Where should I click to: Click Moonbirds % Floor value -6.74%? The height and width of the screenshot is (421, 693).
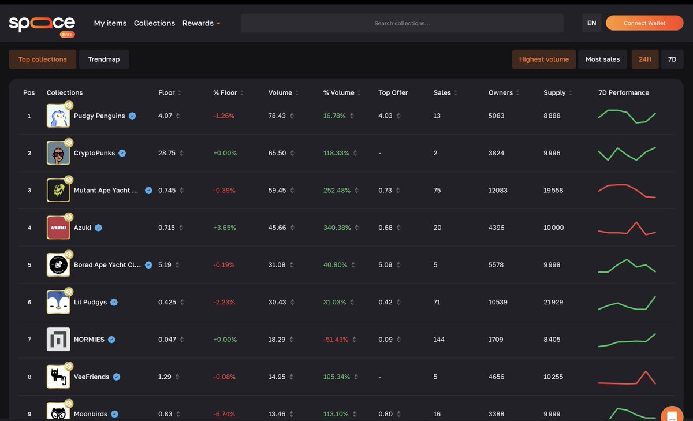tap(224, 414)
